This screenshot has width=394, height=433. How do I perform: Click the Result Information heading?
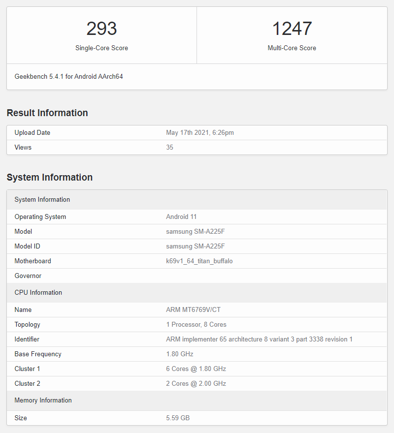pos(47,113)
